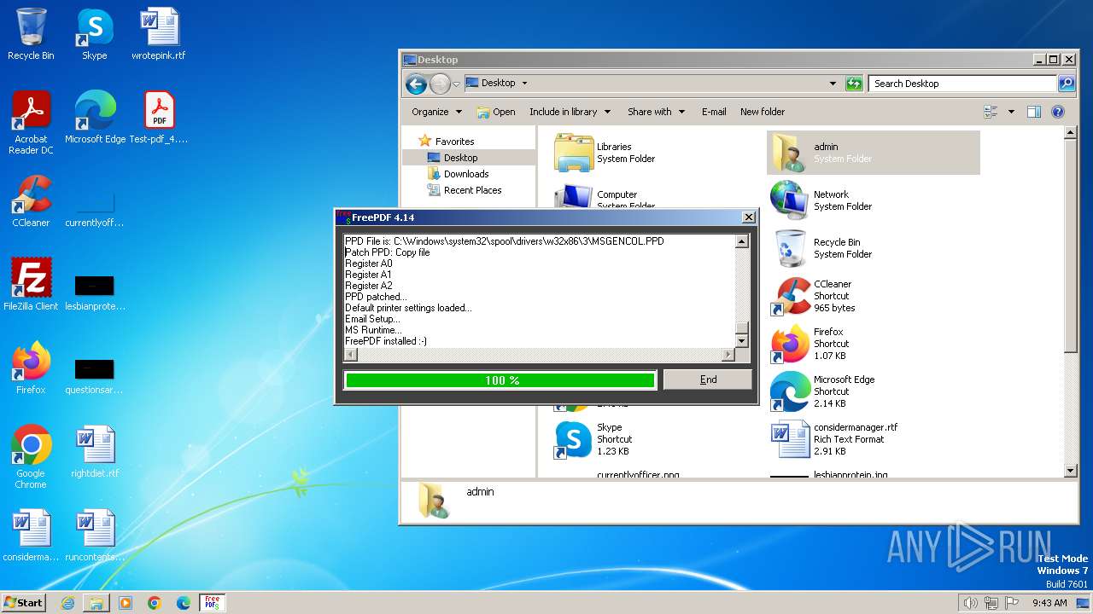The width and height of the screenshot is (1093, 614).
Task: Select wrotepink.rtf on the desktop
Action: pos(159,34)
